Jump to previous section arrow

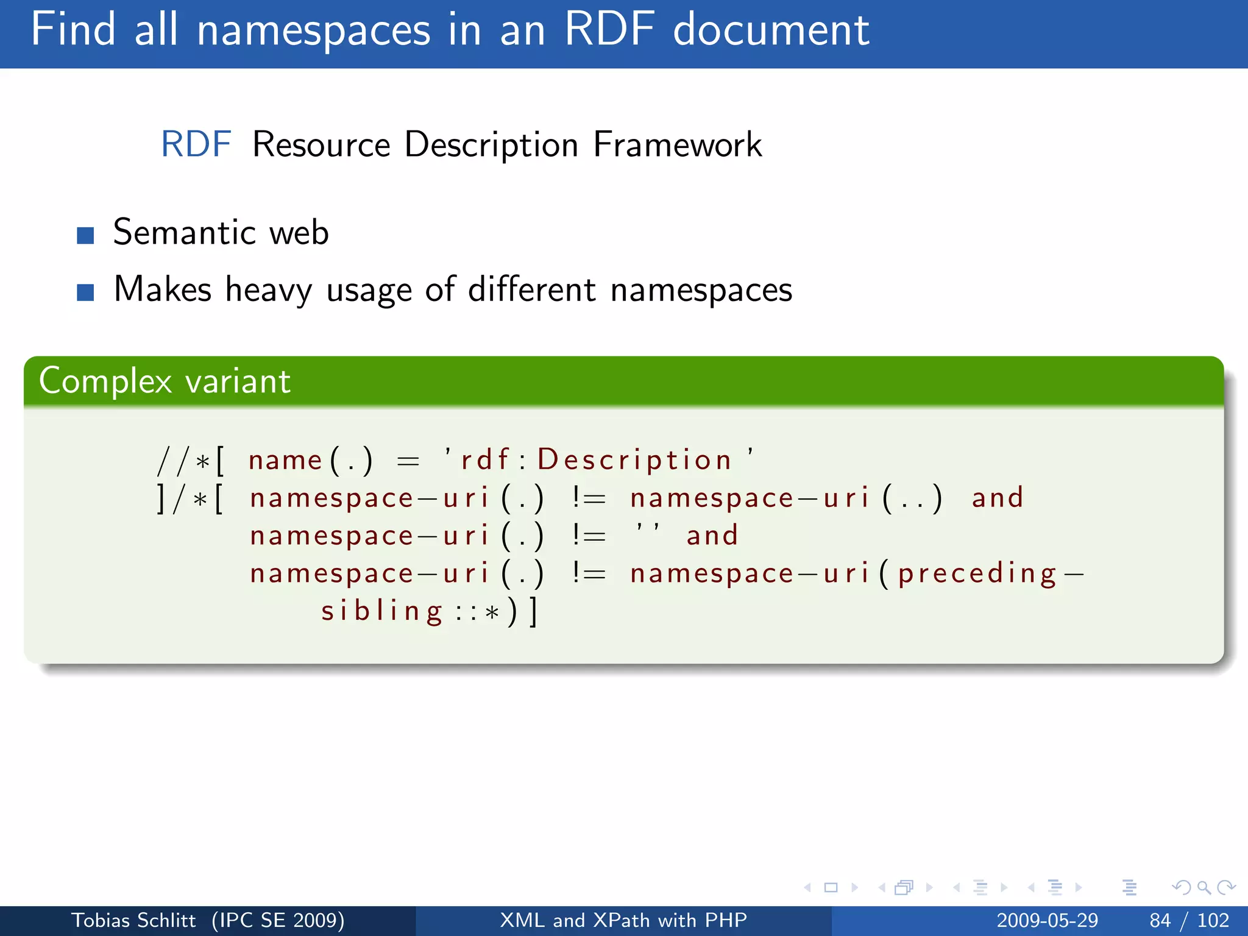(1031, 888)
